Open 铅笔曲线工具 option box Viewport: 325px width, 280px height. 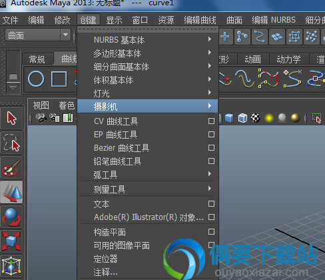tap(211, 161)
